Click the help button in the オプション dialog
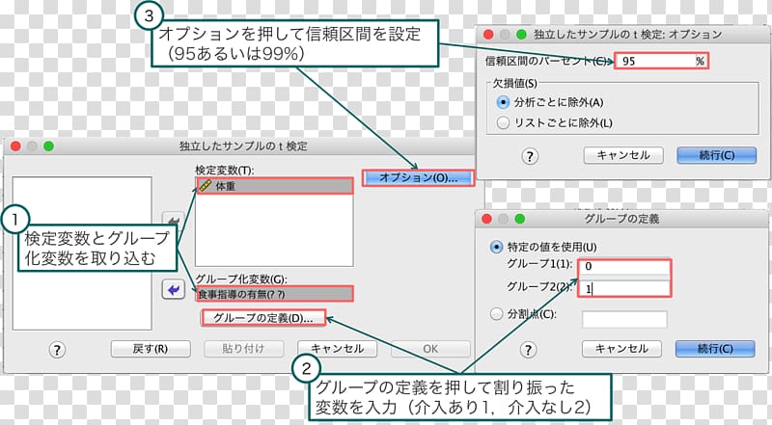772x425 pixels. [x=529, y=155]
